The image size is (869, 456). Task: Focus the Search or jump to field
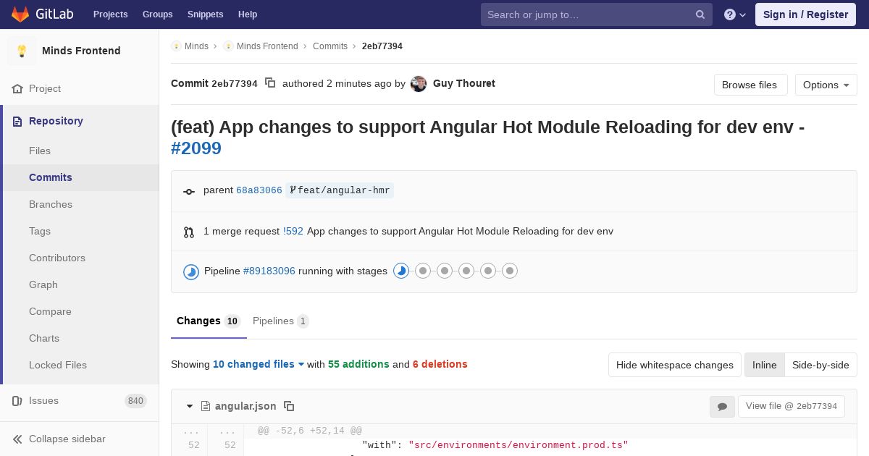pyautogui.click(x=597, y=14)
